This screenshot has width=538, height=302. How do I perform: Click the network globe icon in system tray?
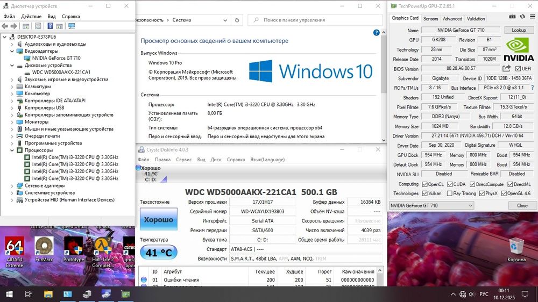(463, 294)
